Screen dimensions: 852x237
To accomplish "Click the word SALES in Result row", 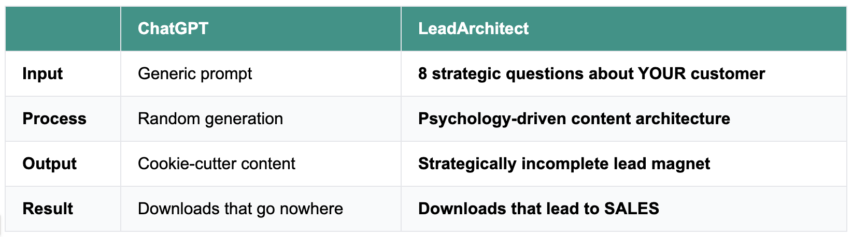I will coord(632,209).
